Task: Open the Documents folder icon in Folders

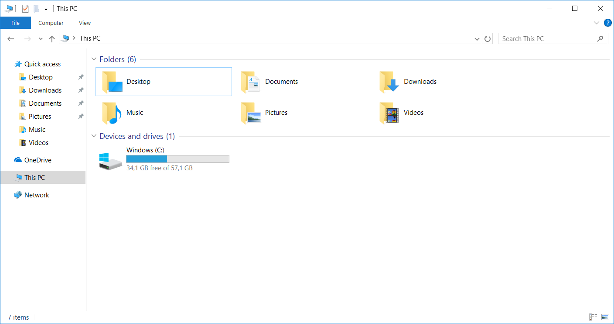Action: point(251,82)
